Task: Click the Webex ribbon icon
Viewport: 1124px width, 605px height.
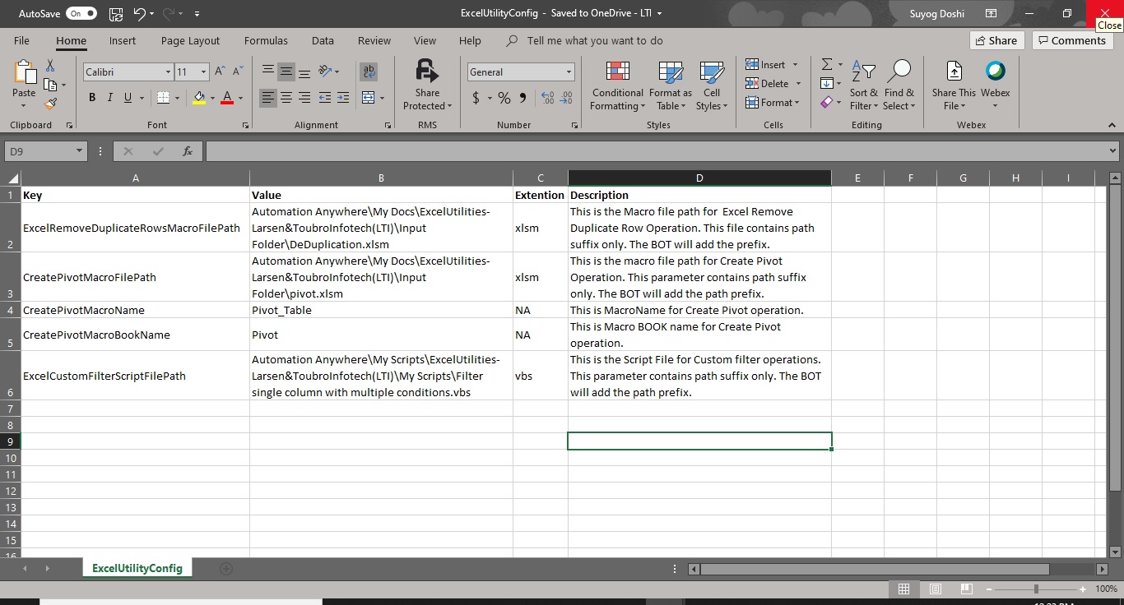Action: click(x=995, y=72)
